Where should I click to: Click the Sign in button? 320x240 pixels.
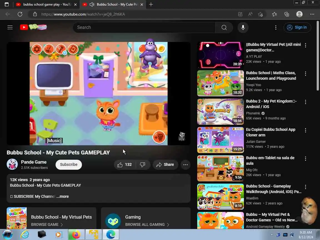click(297, 27)
